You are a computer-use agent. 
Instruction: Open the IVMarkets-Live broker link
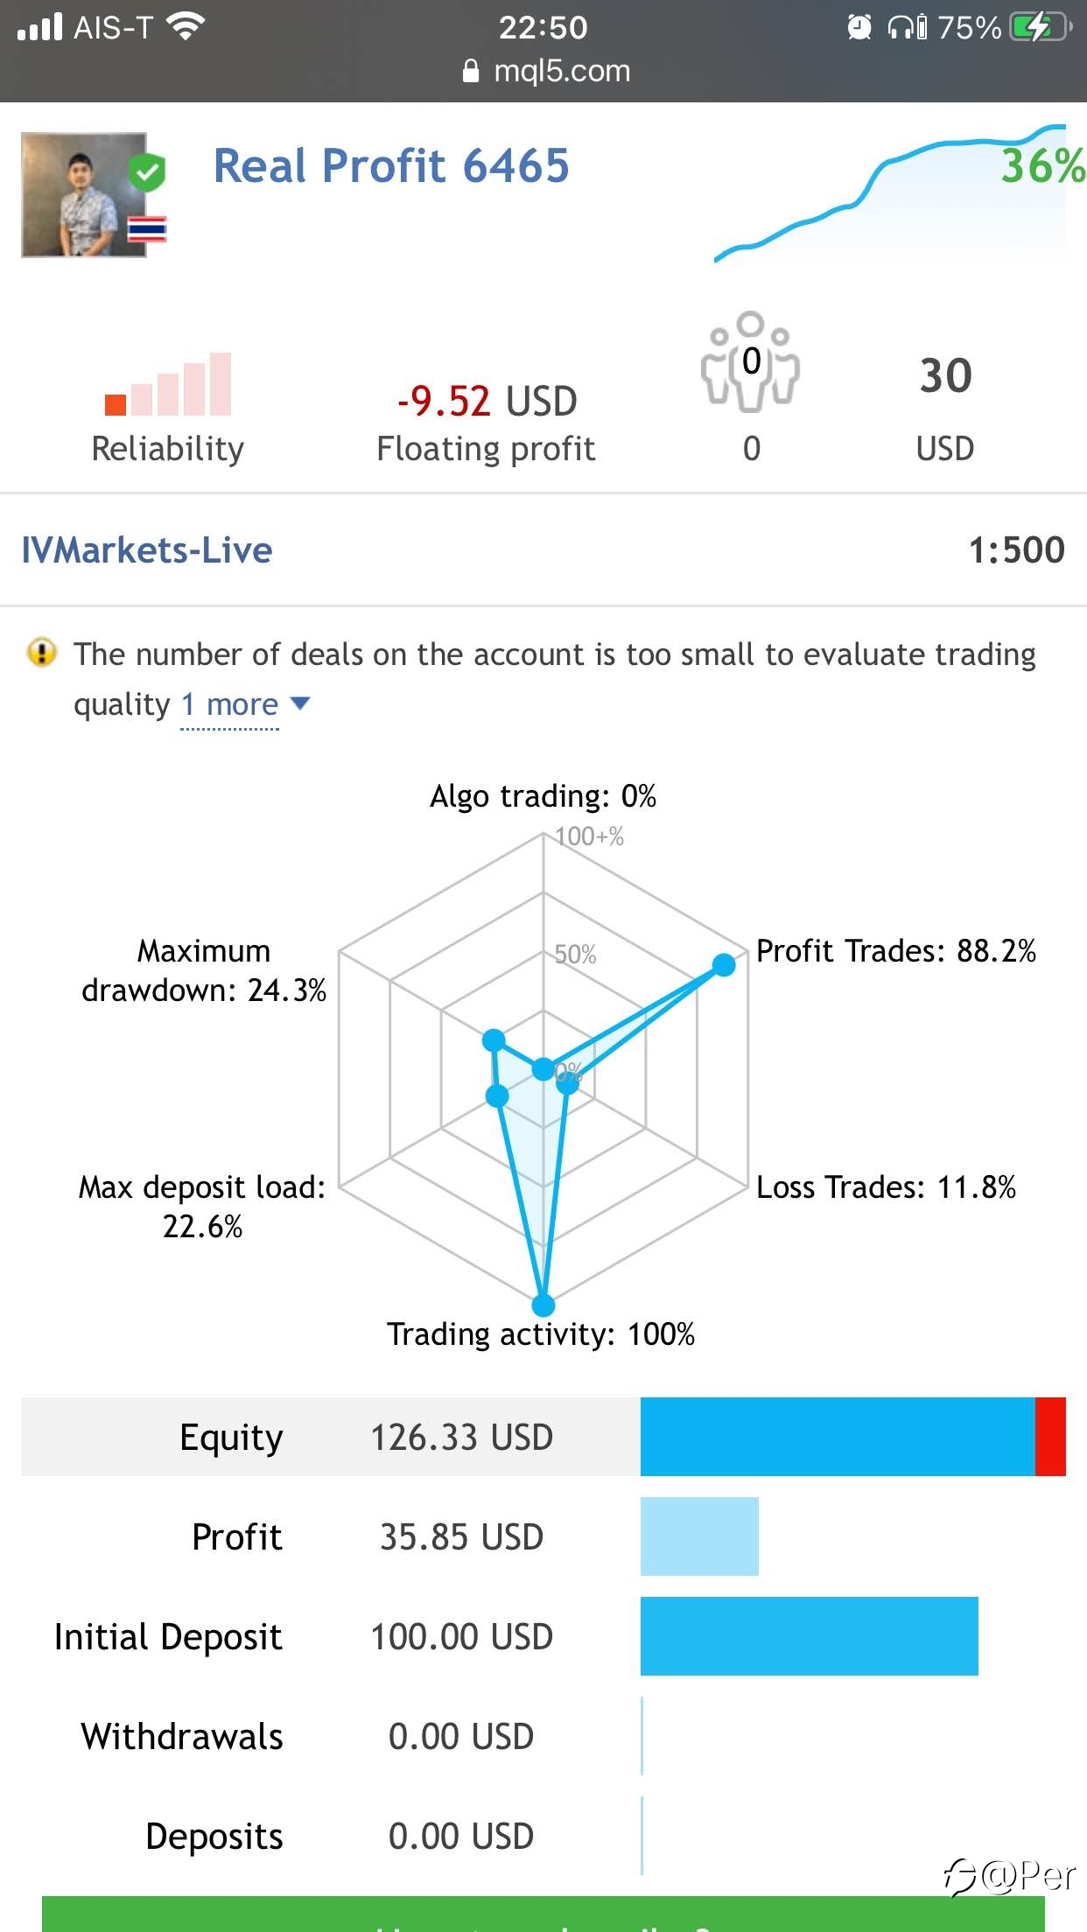coord(147,550)
